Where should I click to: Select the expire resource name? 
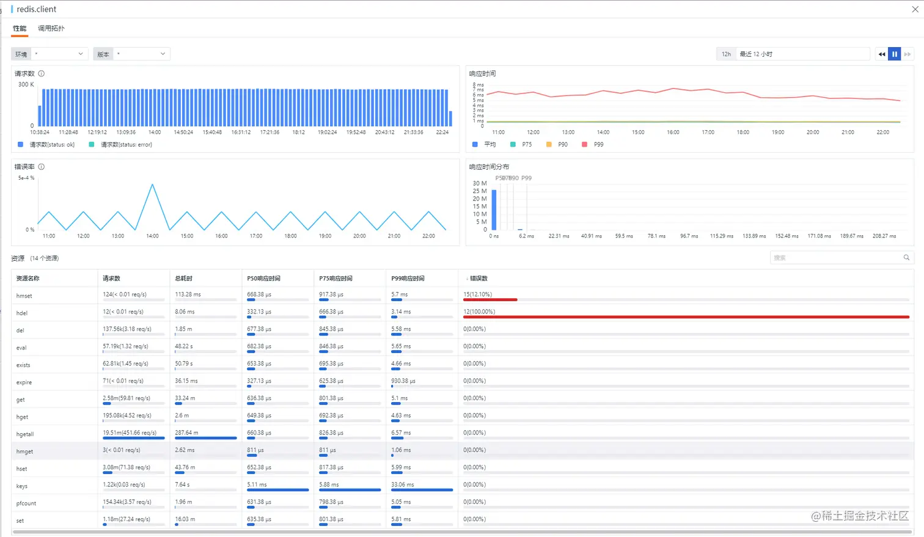(24, 382)
